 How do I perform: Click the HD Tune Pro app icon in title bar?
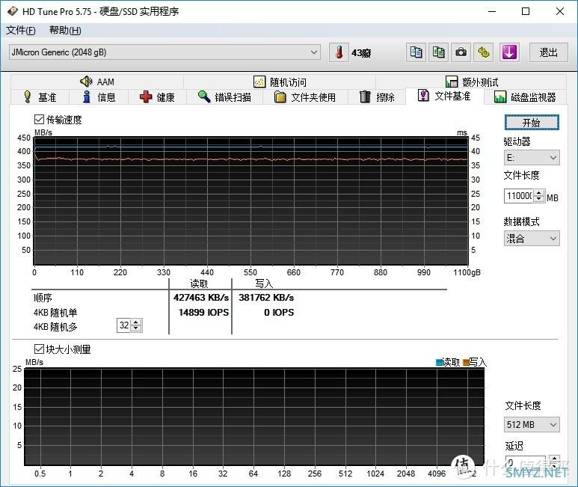[13, 11]
